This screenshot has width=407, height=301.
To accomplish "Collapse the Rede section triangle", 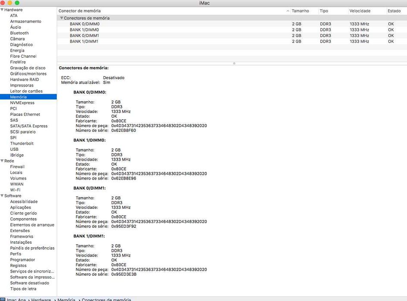I will click(x=2, y=161).
